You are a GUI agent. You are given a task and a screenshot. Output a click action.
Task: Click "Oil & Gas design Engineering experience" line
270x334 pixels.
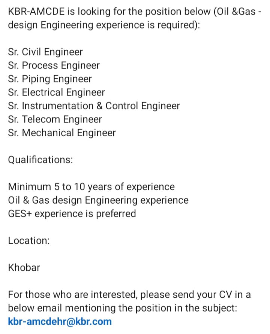click(98, 200)
